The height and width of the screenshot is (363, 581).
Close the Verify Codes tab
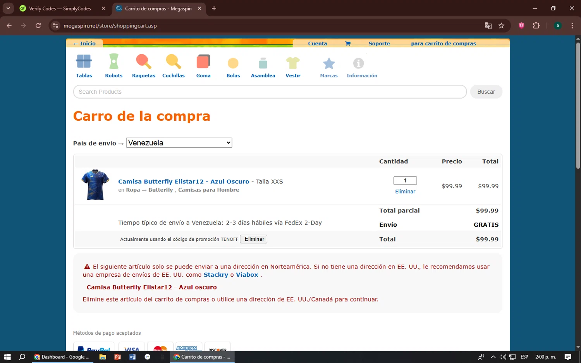(x=103, y=8)
